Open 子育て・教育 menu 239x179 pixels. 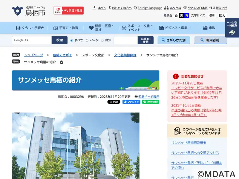[x=66, y=28]
